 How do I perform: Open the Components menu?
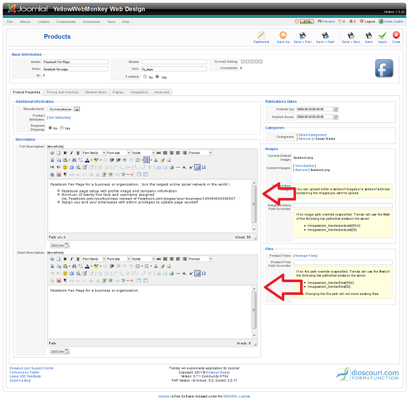[66, 22]
